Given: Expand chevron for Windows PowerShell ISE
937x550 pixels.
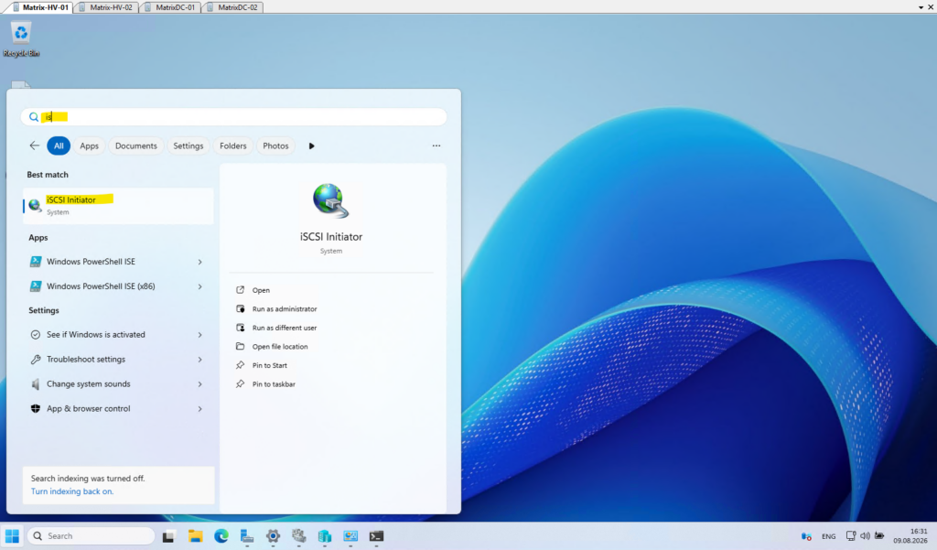Looking at the screenshot, I should coord(200,262).
